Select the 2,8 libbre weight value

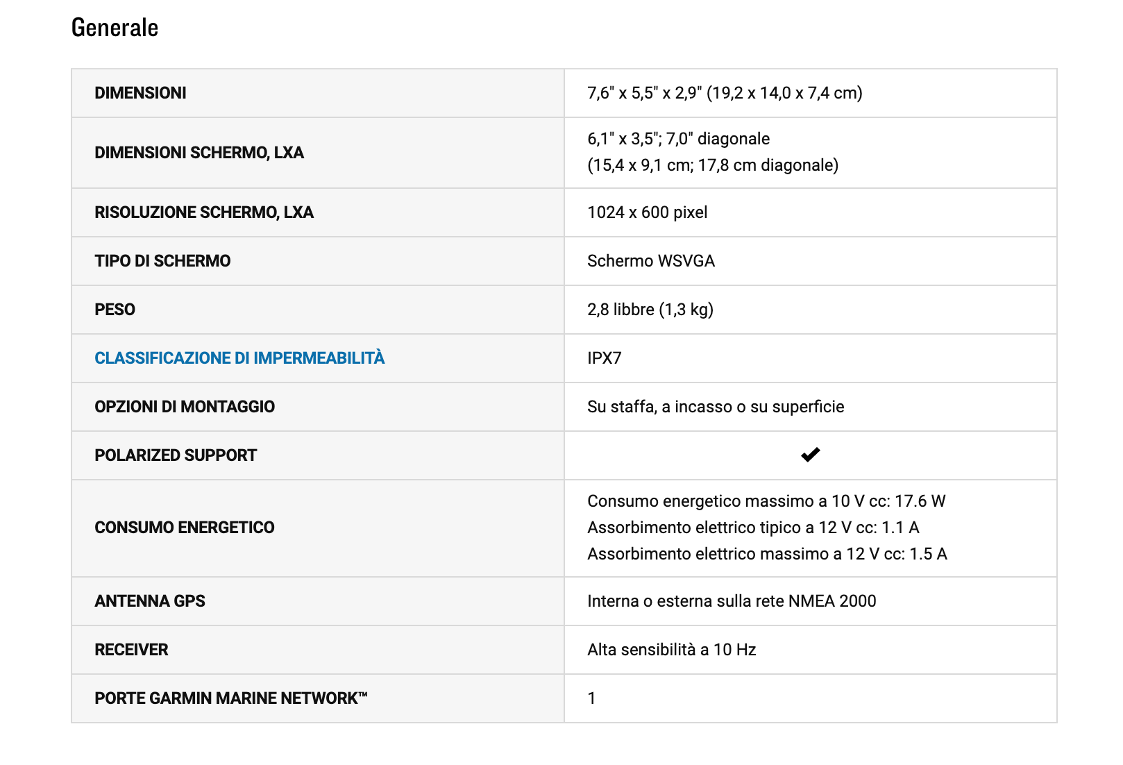pyautogui.click(x=650, y=310)
